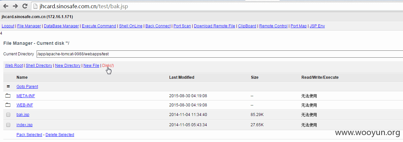Reload the page with refresh icon
Screen dimensions: 403x142
[x=25, y=6]
